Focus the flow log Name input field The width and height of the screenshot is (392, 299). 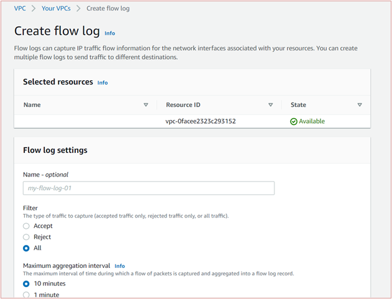(149, 188)
